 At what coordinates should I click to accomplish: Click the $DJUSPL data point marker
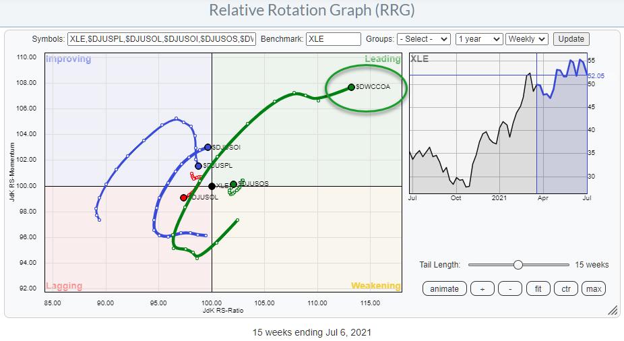[199, 166]
